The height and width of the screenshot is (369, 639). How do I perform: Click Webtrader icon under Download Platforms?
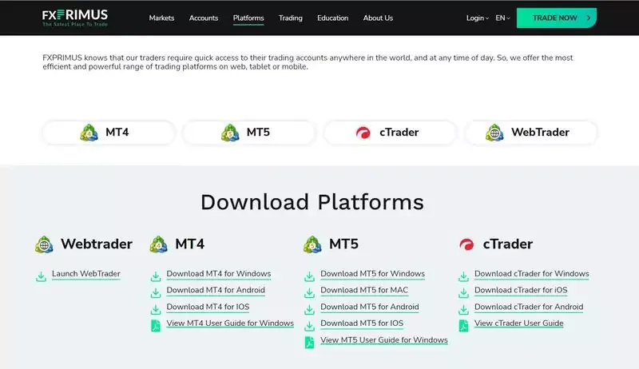(x=44, y=244)
